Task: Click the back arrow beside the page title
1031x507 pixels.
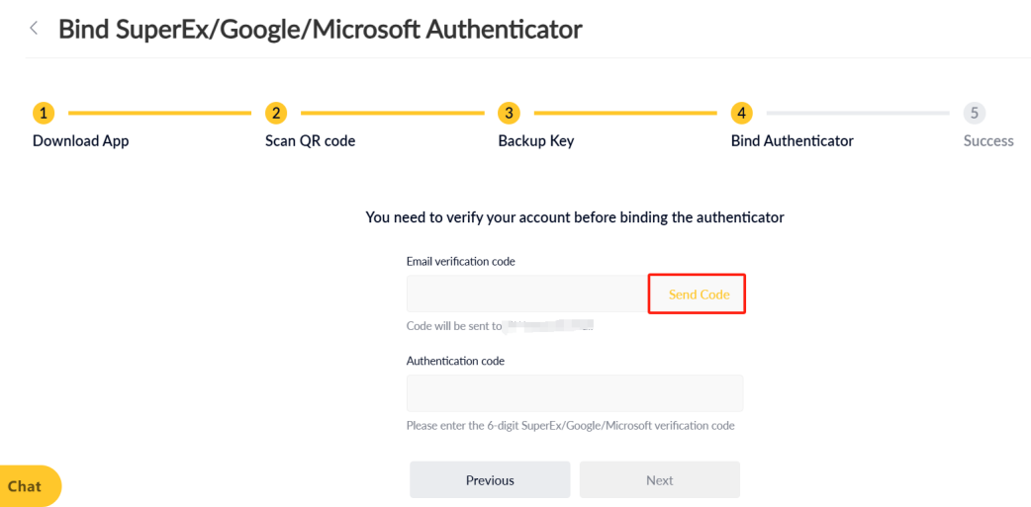Action: 34,29
